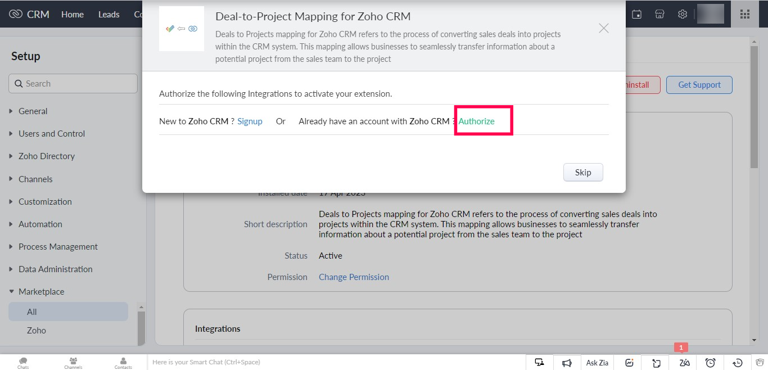Open Ask Zia assistant

(x=597, y=363)
